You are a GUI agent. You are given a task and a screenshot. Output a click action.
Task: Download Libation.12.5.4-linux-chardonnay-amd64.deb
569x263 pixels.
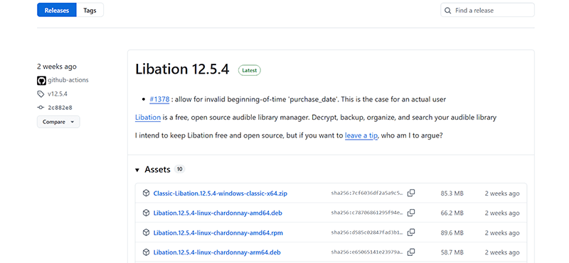(x=218, y=213)
